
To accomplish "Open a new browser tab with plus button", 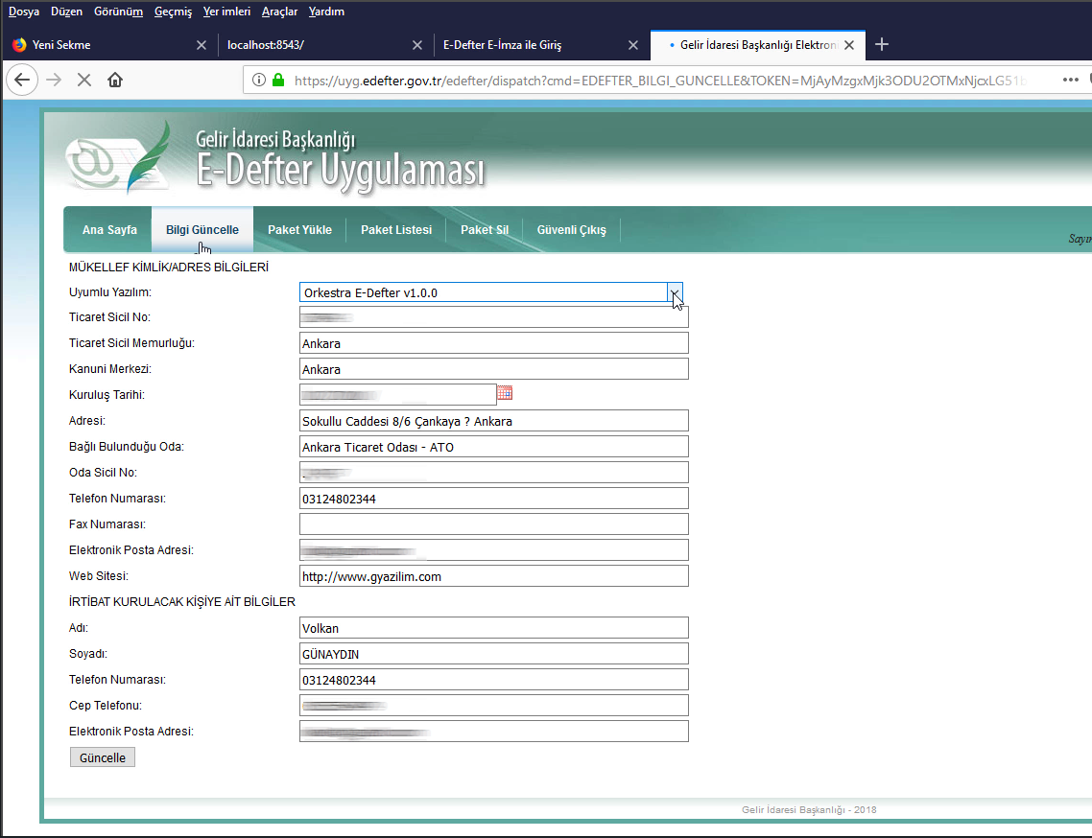I will 882,44.
